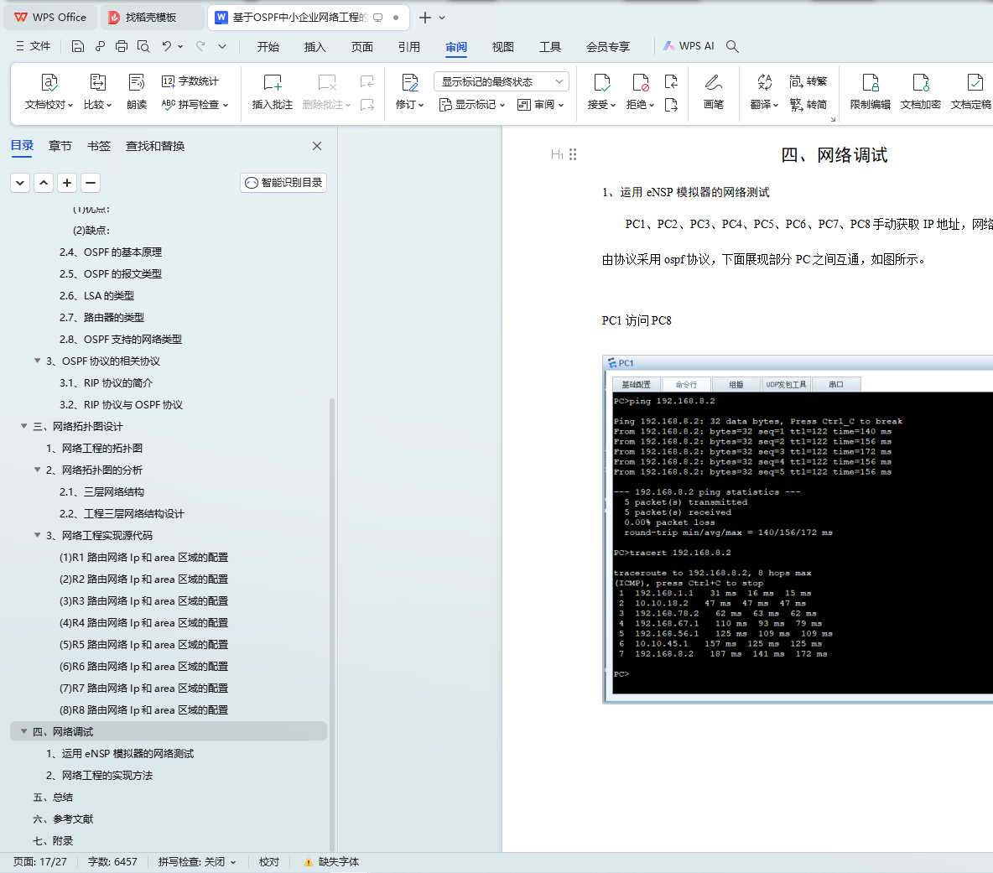Switch to the 会员专享 tab
Viewport: 993px width, 873px height.
(608, 47)
